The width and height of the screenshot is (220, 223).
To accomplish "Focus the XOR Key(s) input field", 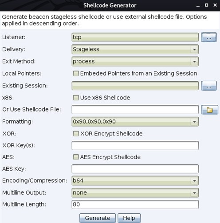I will pos(135,145).
